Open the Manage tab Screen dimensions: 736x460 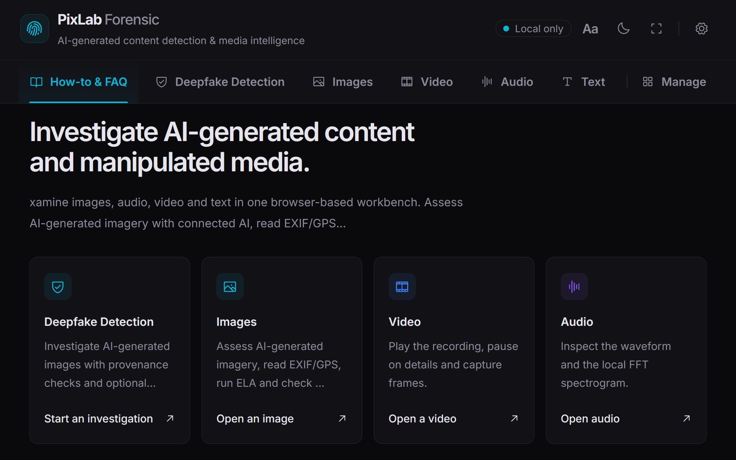[674, 82]
